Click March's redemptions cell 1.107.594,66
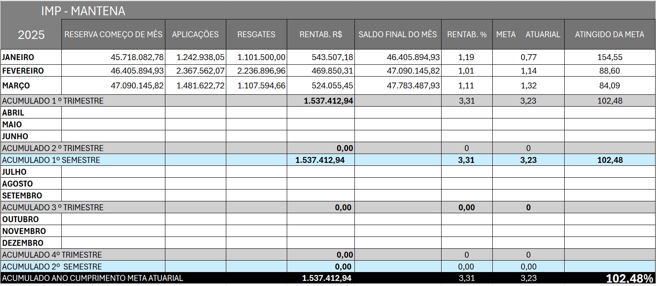The width and height of the screenshot is (656, 286). (261, 85)
